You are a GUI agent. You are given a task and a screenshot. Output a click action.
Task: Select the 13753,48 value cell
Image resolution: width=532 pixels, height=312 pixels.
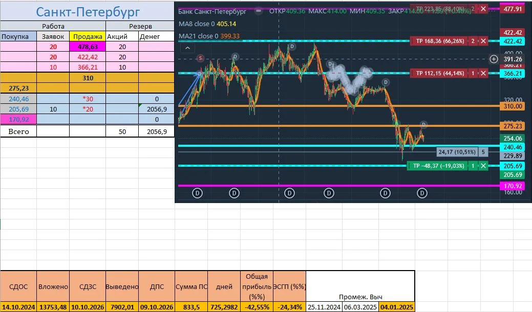53,307
